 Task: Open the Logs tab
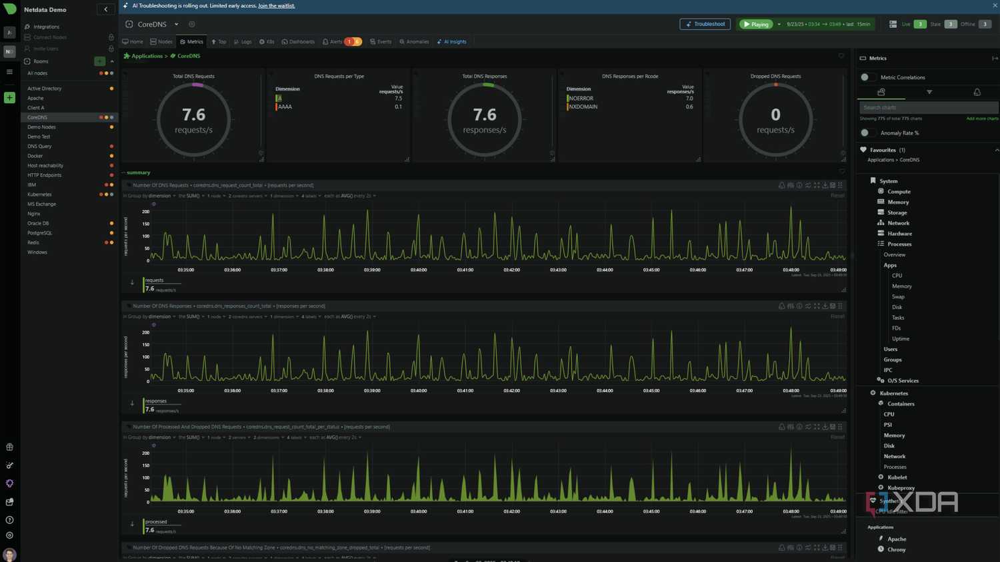243,42
